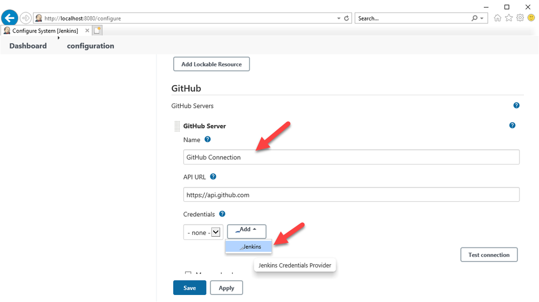The width and height of the screenshot is (539, 302).
Task: Click the Add credentials dropdown button
Action: tap(247, 231)
